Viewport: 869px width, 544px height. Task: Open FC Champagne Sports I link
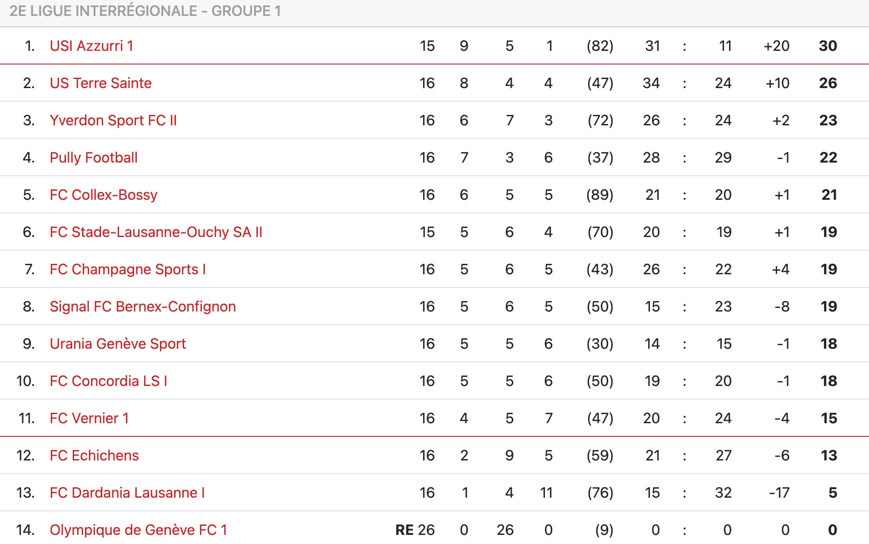pos(128,269)
